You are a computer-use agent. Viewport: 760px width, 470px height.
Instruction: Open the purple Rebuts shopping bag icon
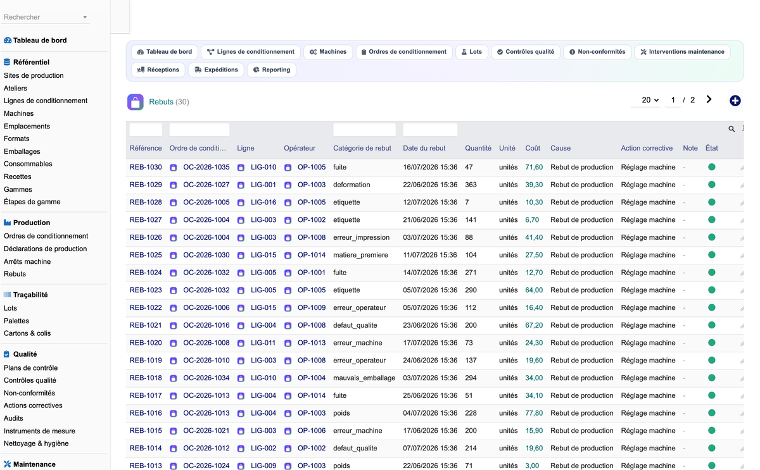(x=136, y=102)
